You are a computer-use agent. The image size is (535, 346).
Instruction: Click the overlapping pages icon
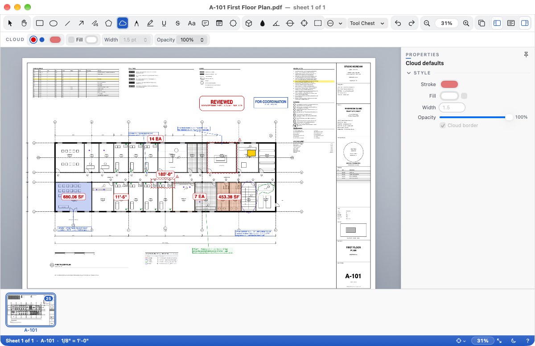(482, 23)
